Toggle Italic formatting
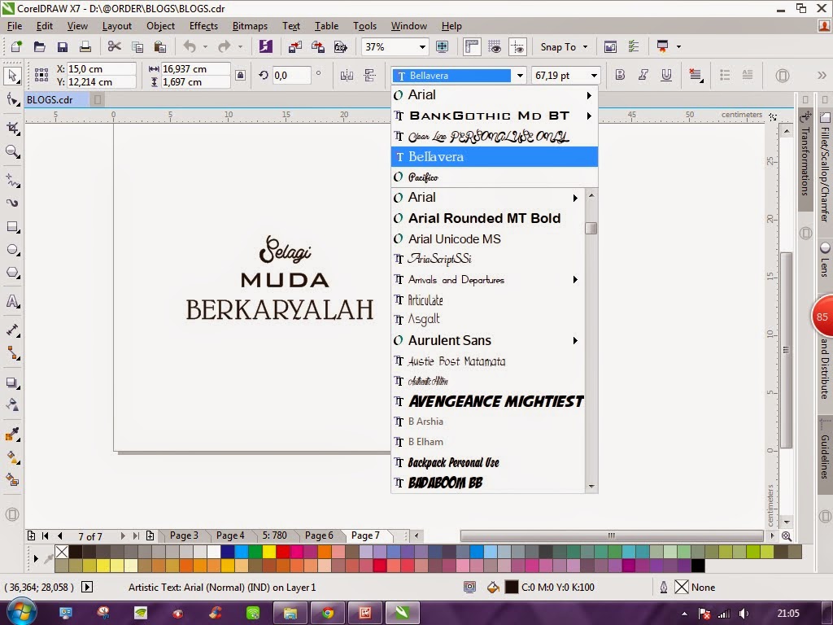Viewport: 833px width, 625px height. [x=643, y=75]
